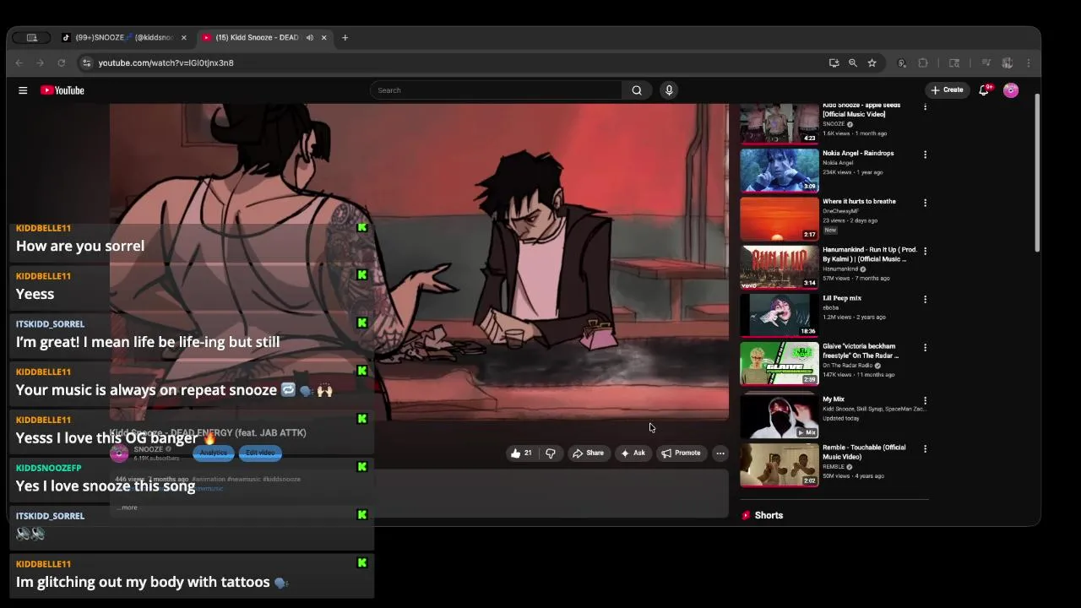Dislike the video with thumbs down
This screenshot has width=1081, height=608.
[551, 453]
